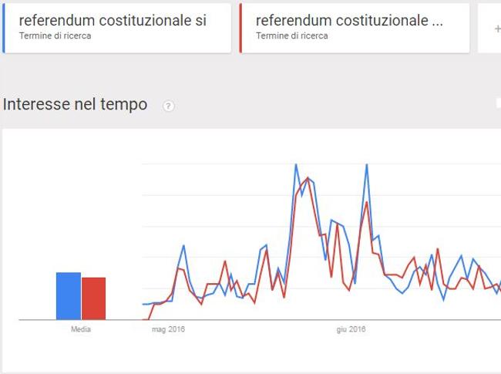The width and height of the screenshot is (501, 374).
Task: Edit the 'referendum costituzionale si' search term
Action: [113, 21]
